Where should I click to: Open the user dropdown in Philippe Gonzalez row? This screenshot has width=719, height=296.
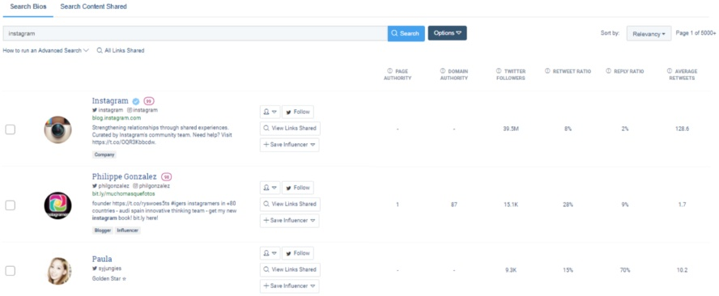click(x=270, y=188)
